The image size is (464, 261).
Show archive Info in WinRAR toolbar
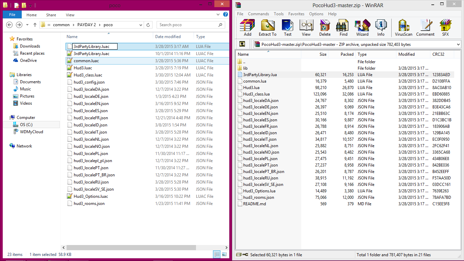(x=381, y=28)
